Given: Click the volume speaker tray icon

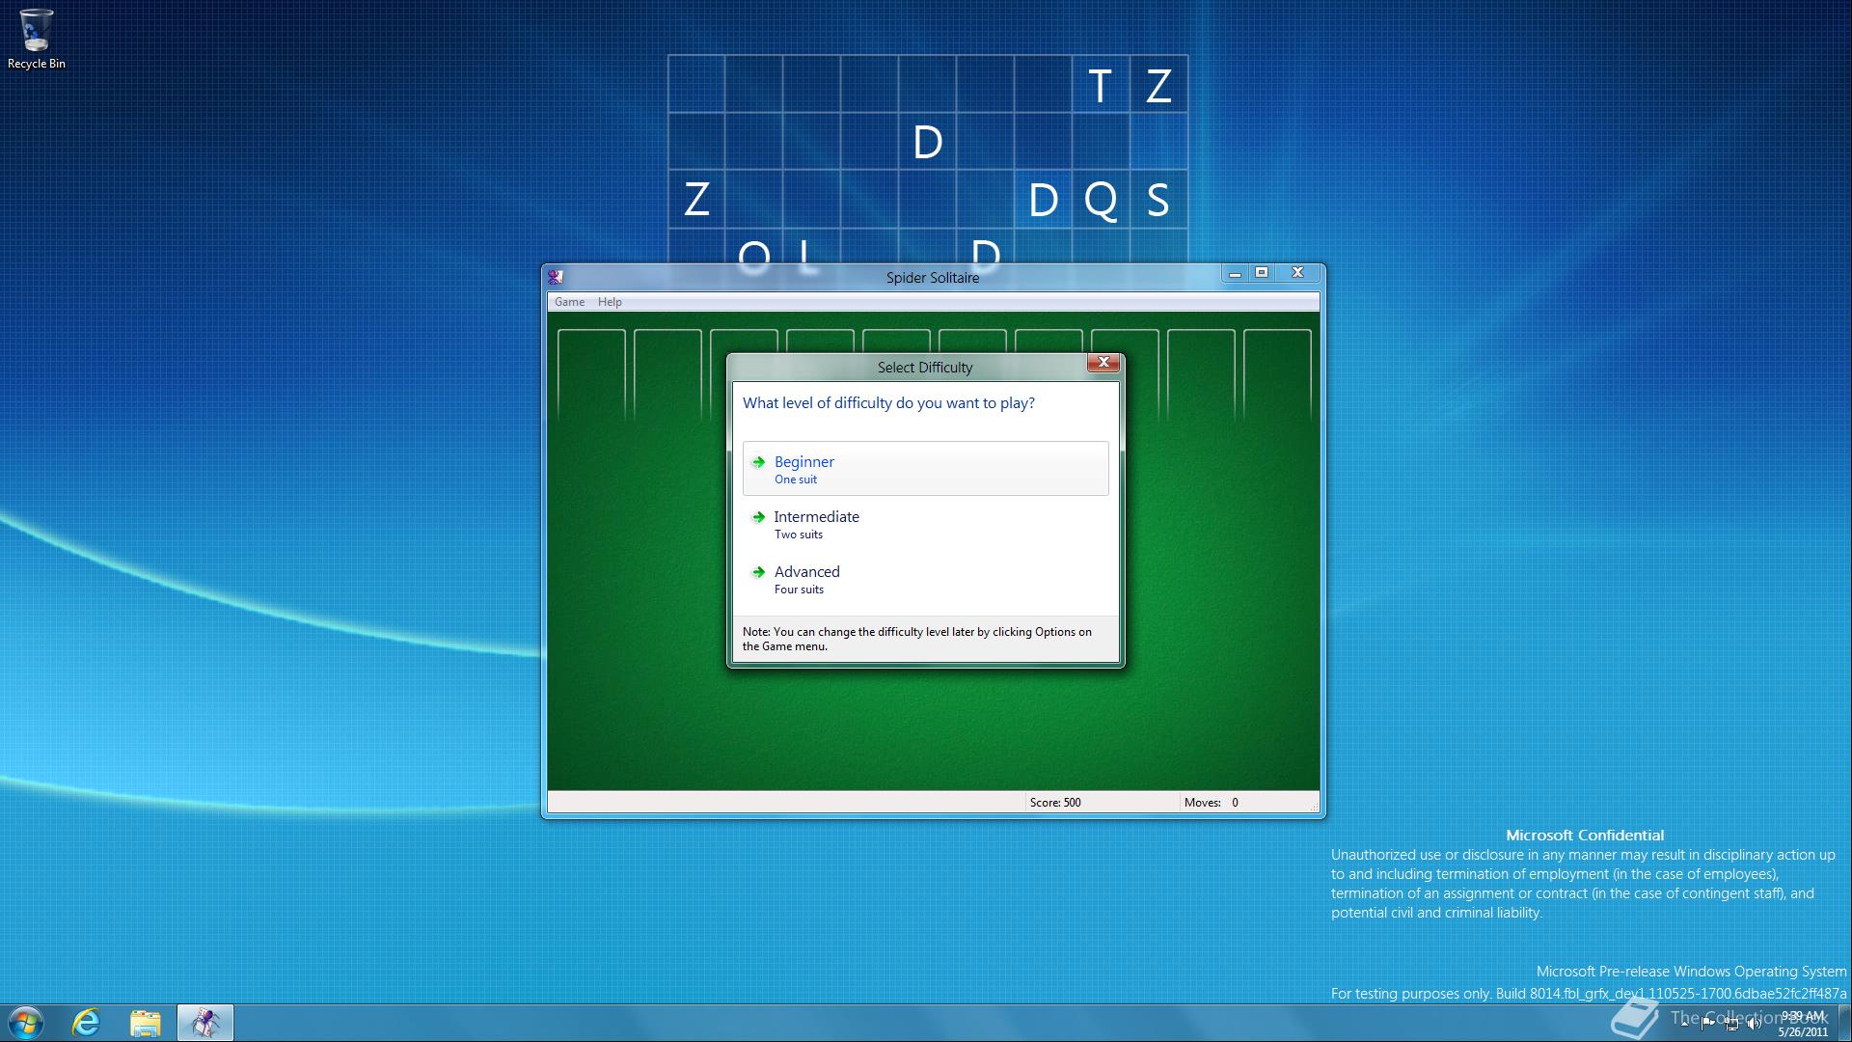Looking at the screenshot, I should point(1754,1024).
